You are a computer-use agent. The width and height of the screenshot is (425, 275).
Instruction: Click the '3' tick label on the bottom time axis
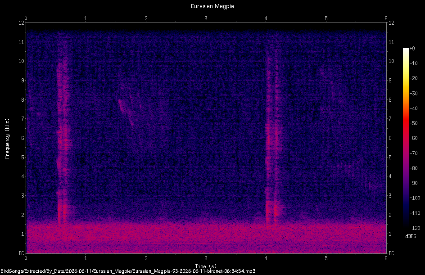pos(206,258)
